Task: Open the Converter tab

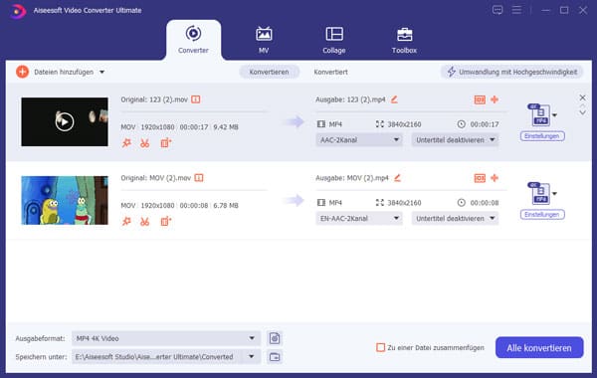Action: coord(193,40)
